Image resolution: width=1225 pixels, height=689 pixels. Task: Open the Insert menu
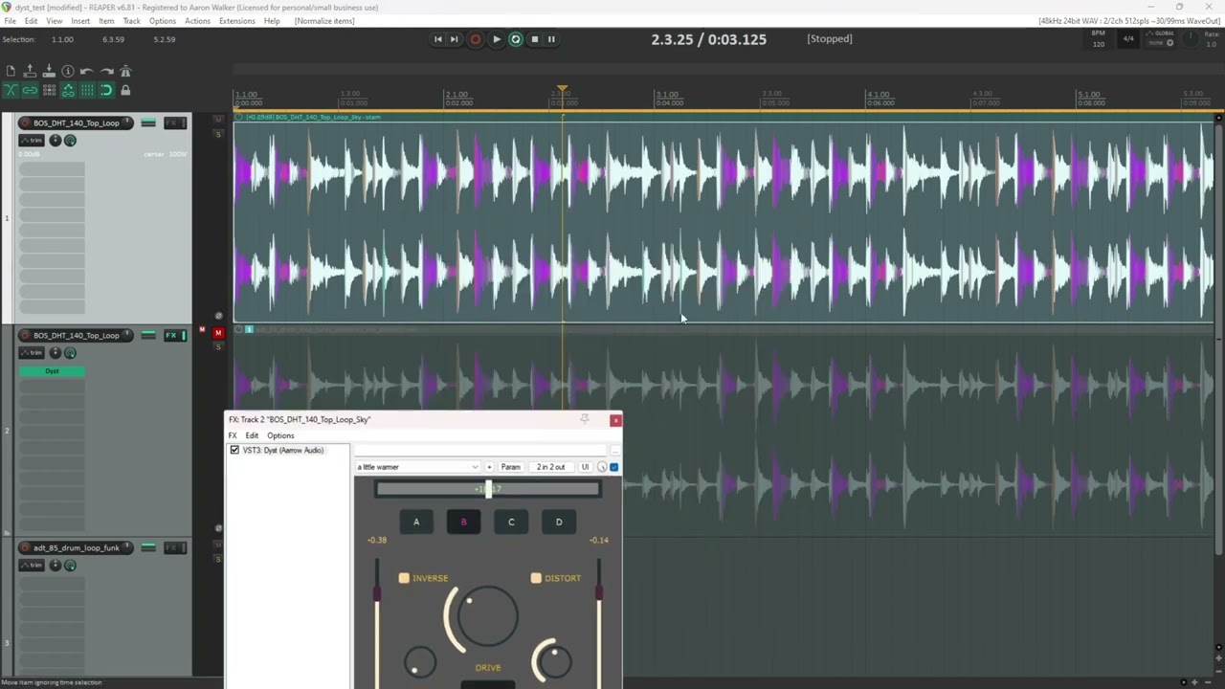coord(80,21)
